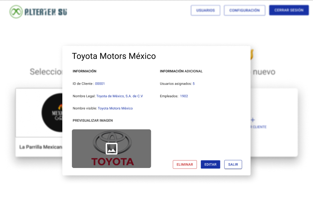
Task: Click the INFORMACIÓN ADICIONAL heading
Action: coord(181,71)
